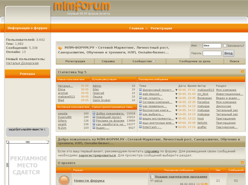Click the mlmforum logo
248x185 pixels.
[x=82, y=7]
